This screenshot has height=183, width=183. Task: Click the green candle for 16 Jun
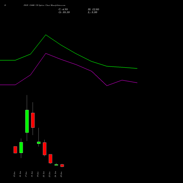pyautogui.click(x=21, y=147)
